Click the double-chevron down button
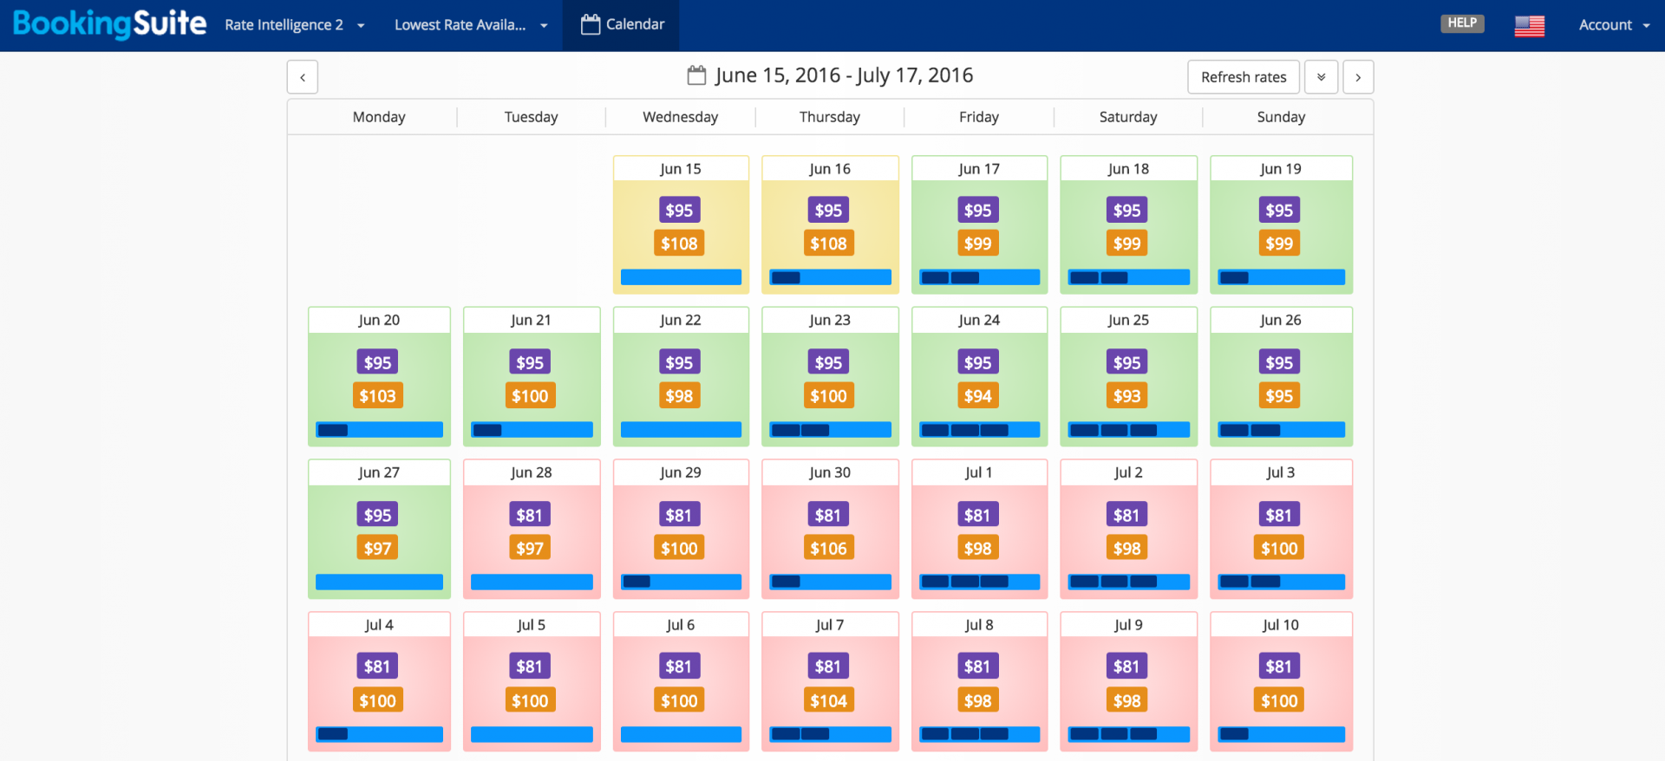Image resolution: width=1665 pixels, height=761 pixels. click(x=1321, y=77)
